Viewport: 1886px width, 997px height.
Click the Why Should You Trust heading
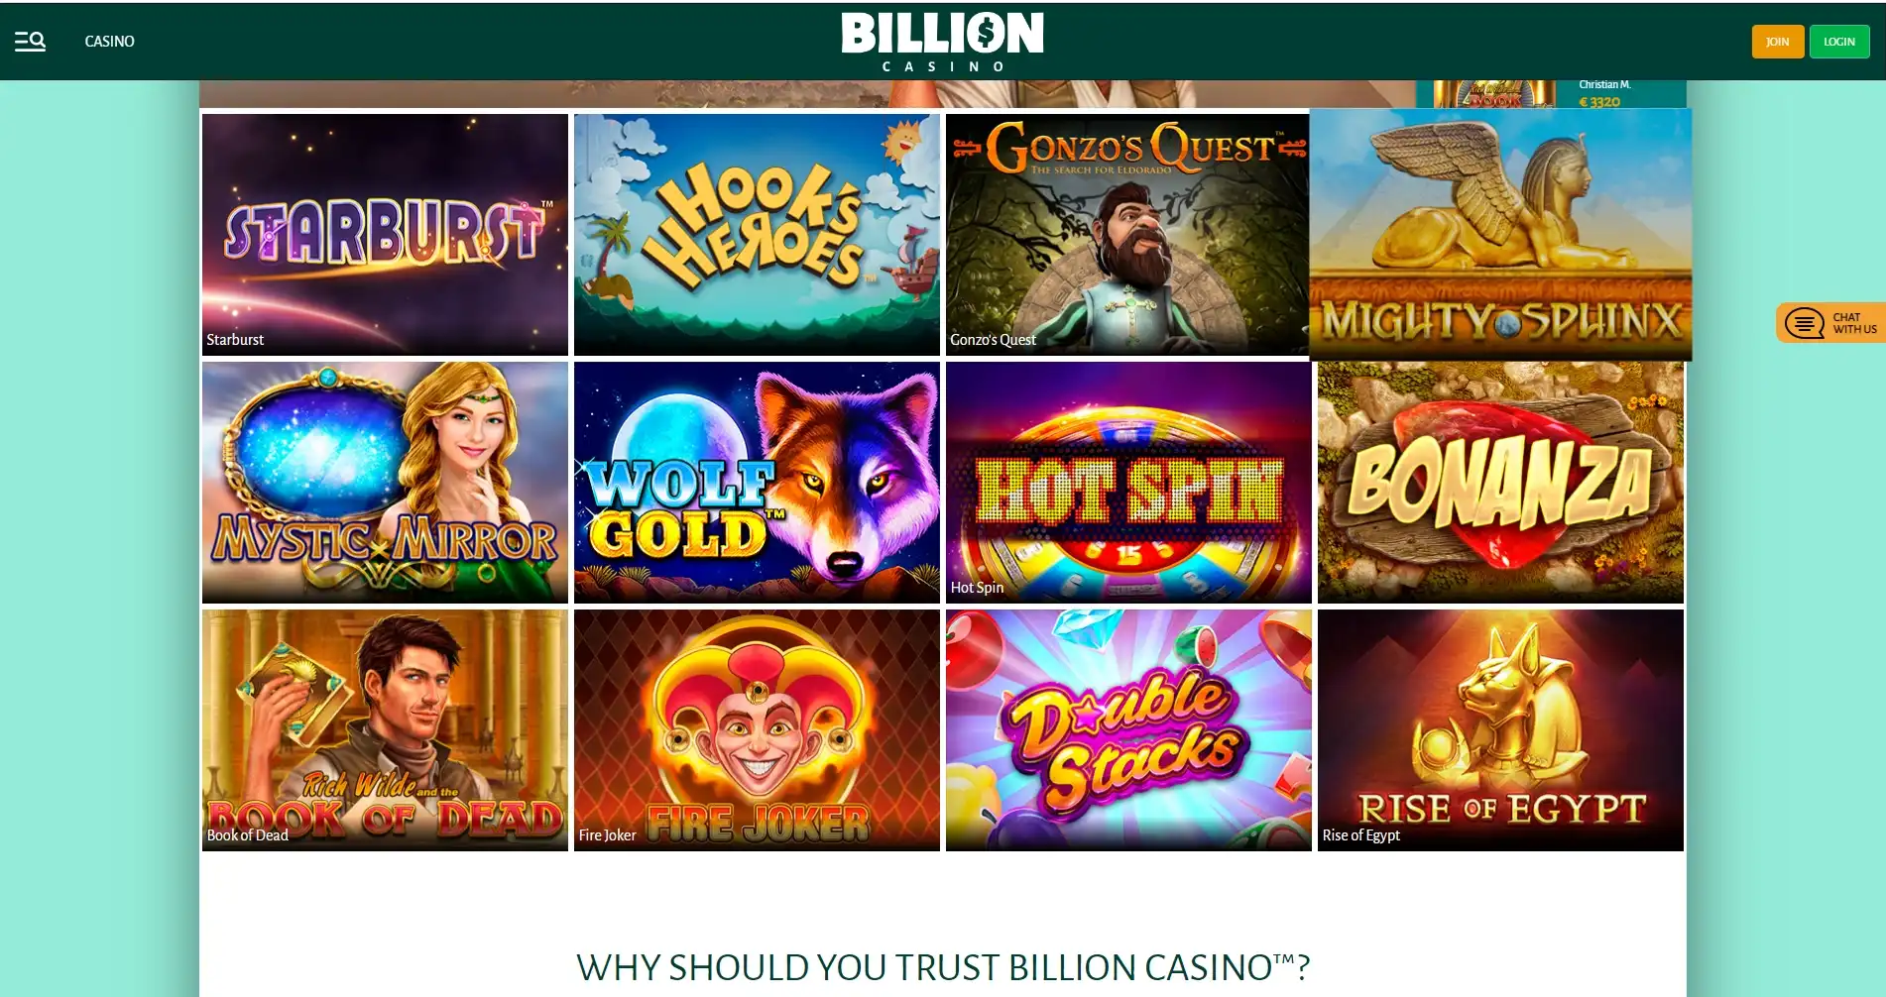point(943,966)
